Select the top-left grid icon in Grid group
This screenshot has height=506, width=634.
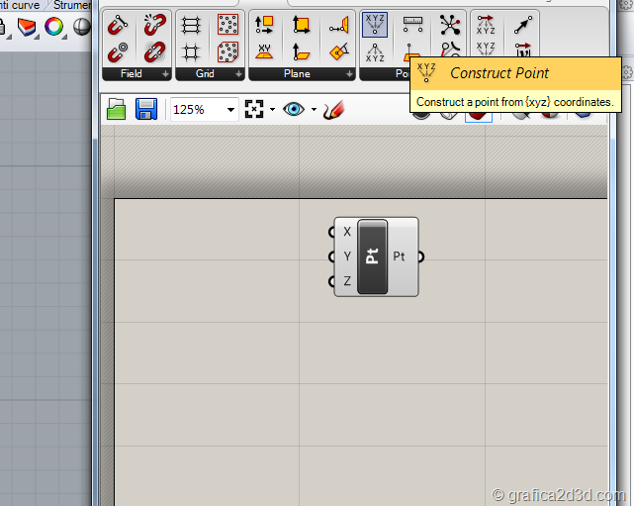[192, 25]
